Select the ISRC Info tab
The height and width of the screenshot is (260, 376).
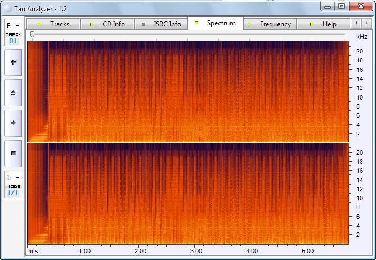(161, 24)
